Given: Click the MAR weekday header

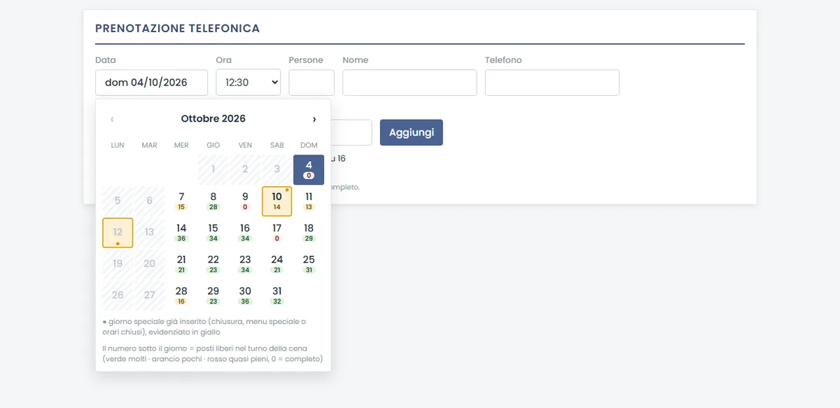Looking at the screenshot, I should 149,145.
